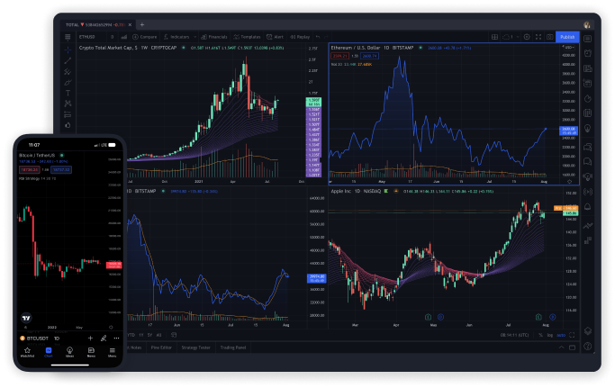Select the crosshair cursor tool
This screenshot has height=388, width=615.
coord(68,50)
